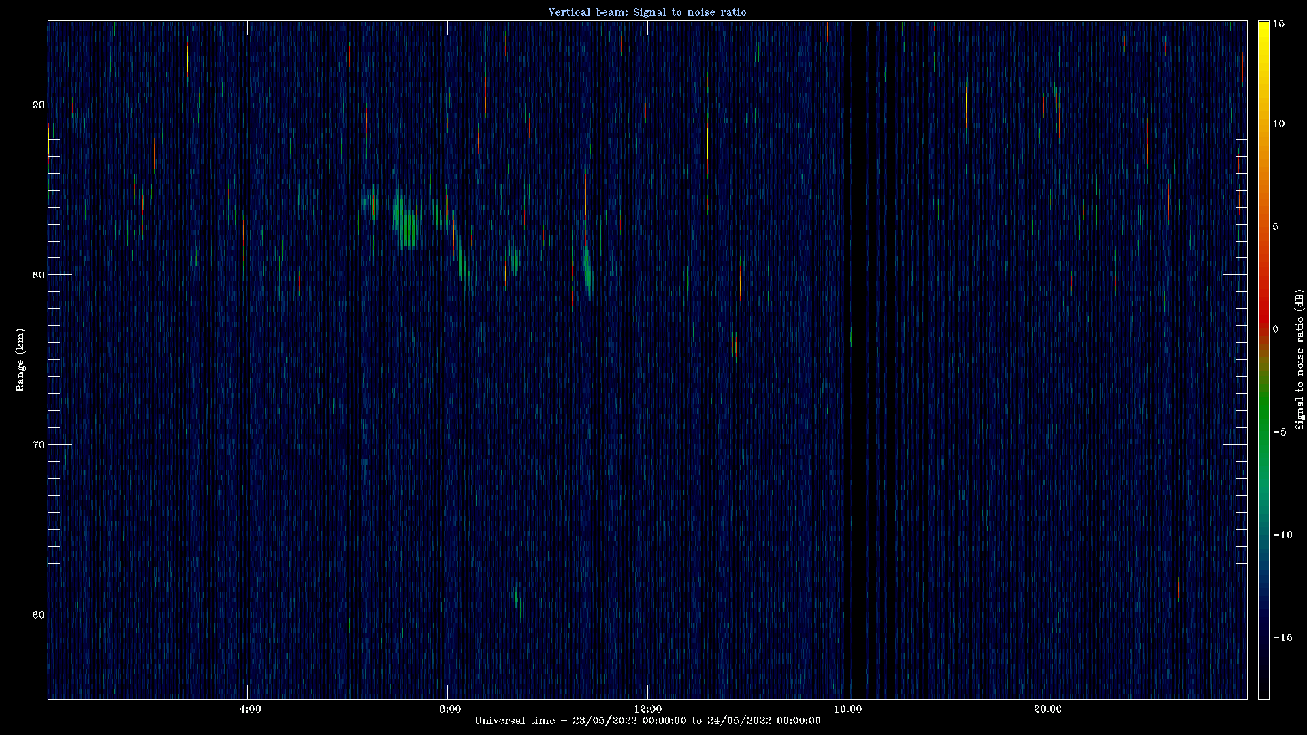Click the plot title 'Vertical beam: Signal to noise ratio'
Image resolution: width=1307 pixels, height=735 pixels.
pos(647,12)
